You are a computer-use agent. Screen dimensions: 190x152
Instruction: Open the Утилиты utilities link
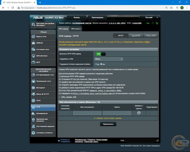coord(91,140)
